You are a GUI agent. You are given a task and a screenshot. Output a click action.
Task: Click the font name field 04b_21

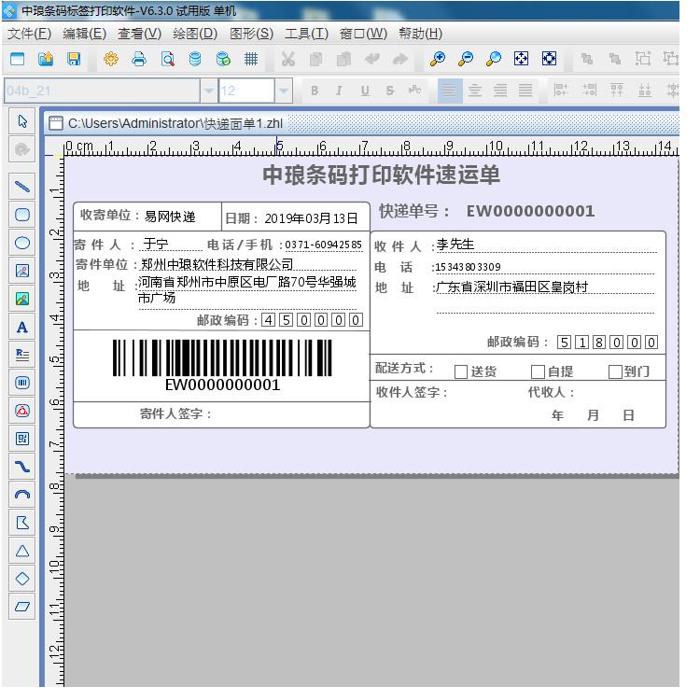coord(103,91)
